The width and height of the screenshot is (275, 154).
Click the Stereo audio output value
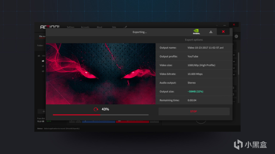191,83
